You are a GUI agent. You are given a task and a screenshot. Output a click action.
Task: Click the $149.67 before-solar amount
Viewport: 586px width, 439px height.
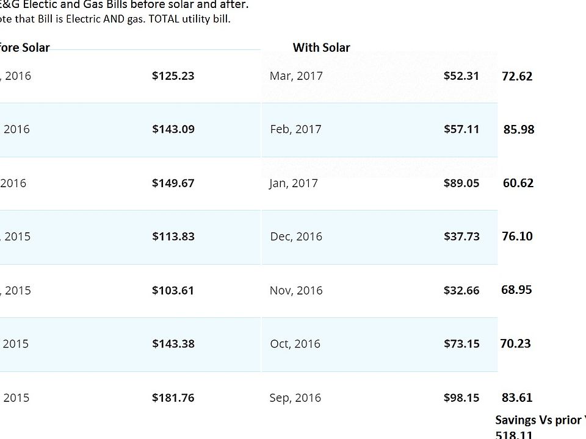click(173, 183)
